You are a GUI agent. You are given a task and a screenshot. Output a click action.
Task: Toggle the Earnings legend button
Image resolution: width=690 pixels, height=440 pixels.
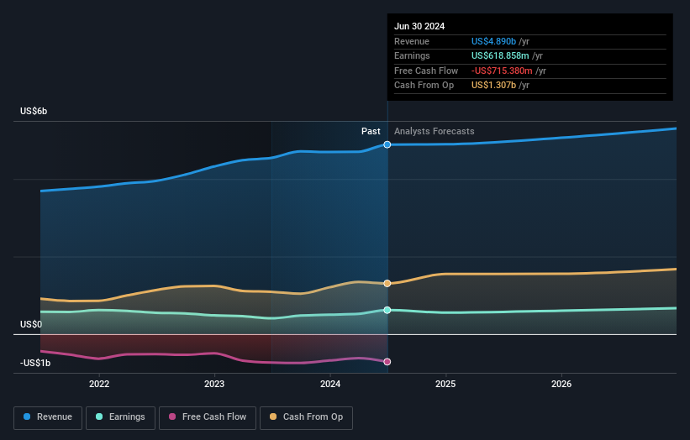[x=120, y=417]
